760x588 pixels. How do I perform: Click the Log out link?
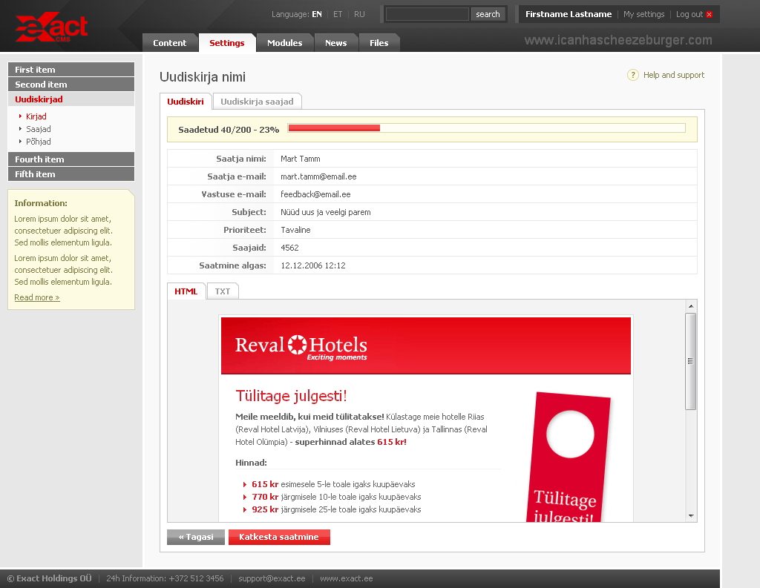pyautogui.click(x=689, y=15)
